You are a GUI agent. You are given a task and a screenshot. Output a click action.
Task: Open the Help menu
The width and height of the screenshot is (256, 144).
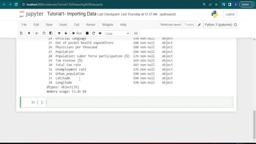tap(123, 25)
